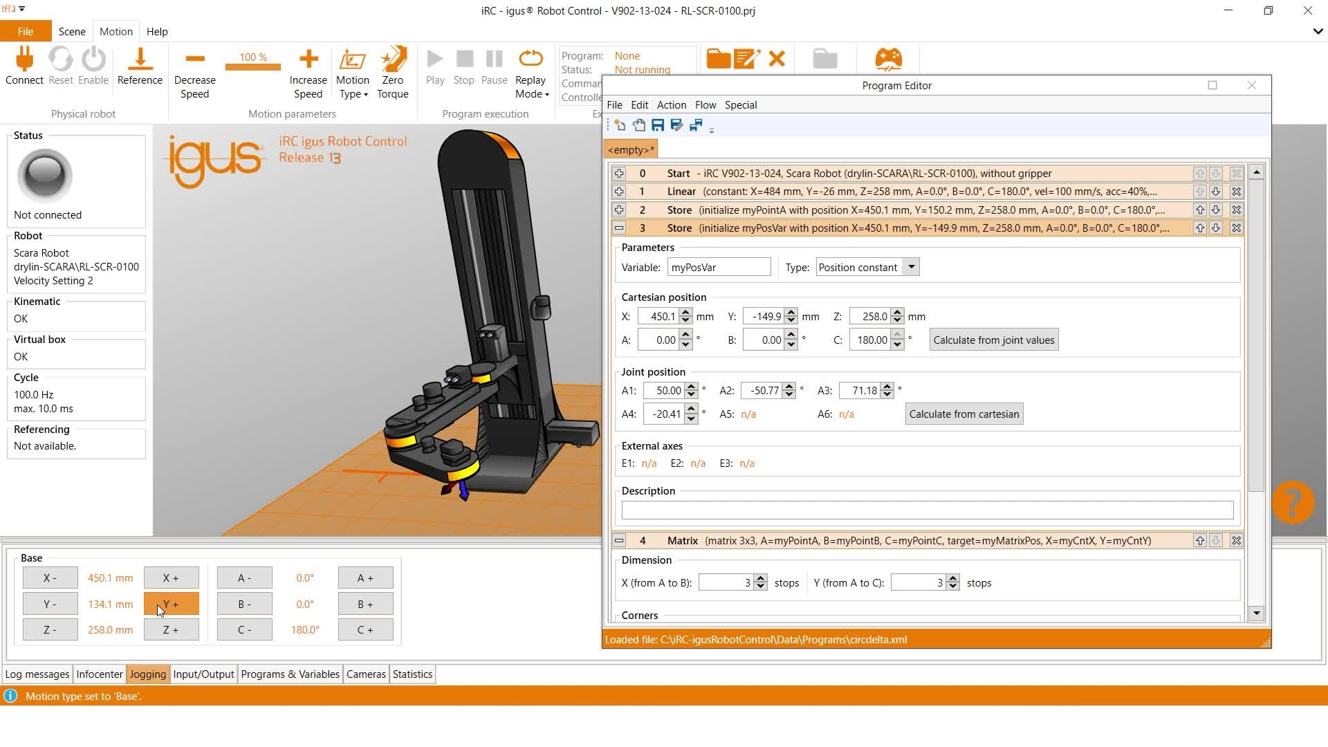The height and width of the screenshot is (747, 1328).
Task: Move Store myPointA row 2 up
Action: click(1200, 210)
